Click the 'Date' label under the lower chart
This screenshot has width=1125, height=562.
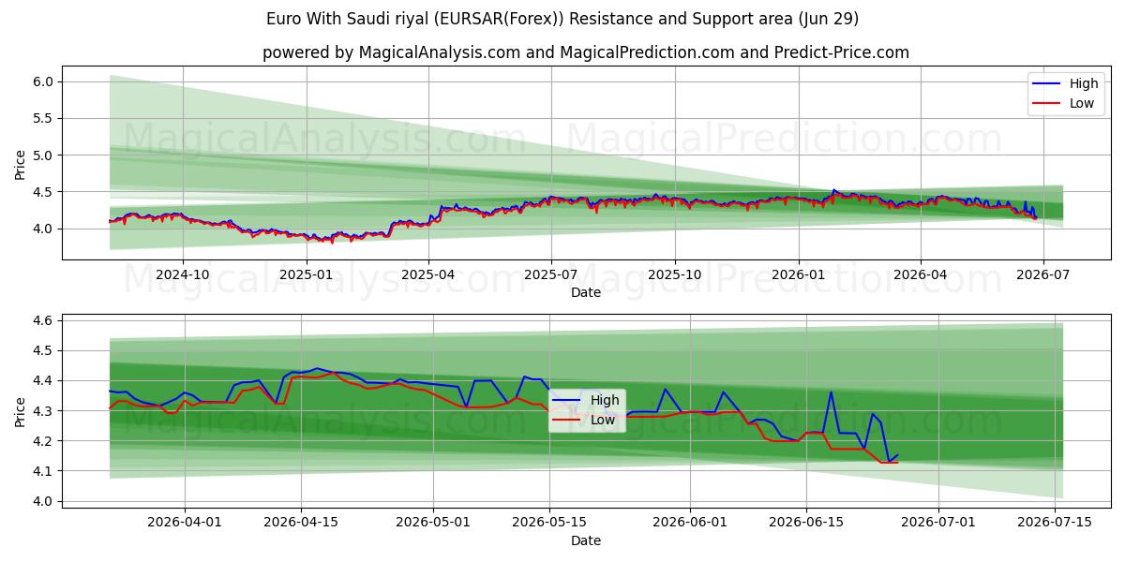click(x=586, y=540)
